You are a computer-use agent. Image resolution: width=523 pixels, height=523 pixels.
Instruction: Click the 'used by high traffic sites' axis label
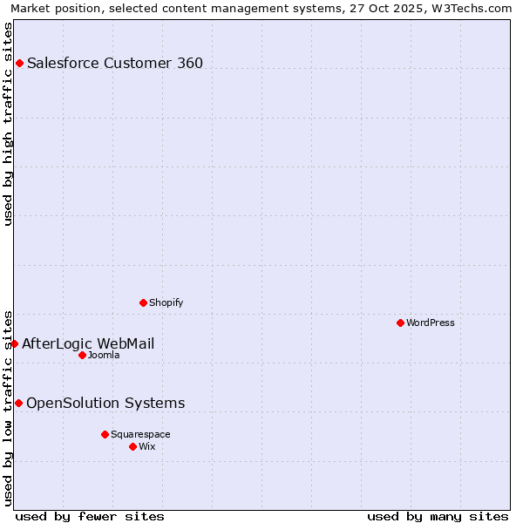tap(8, 124)
